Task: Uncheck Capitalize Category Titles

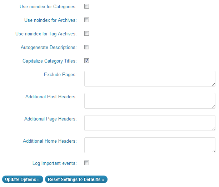Action: (86, 61)
